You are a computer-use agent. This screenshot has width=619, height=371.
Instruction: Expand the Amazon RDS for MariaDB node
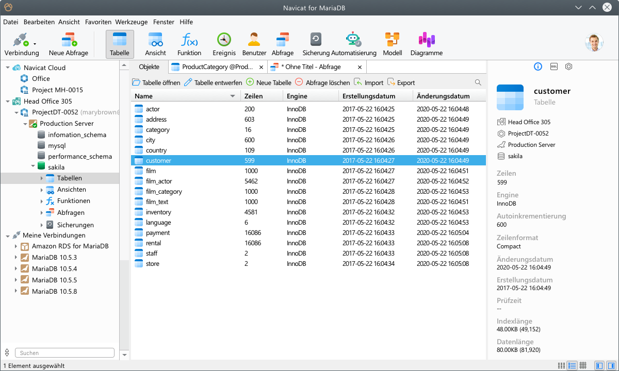[15, 246]
